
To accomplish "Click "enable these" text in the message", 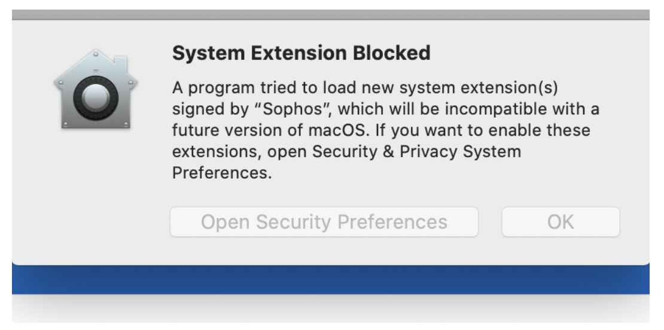I will (539, 130).
